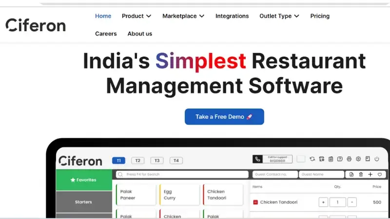
Task: Click the rocket icon on the demo button
Action: [249, 117]
